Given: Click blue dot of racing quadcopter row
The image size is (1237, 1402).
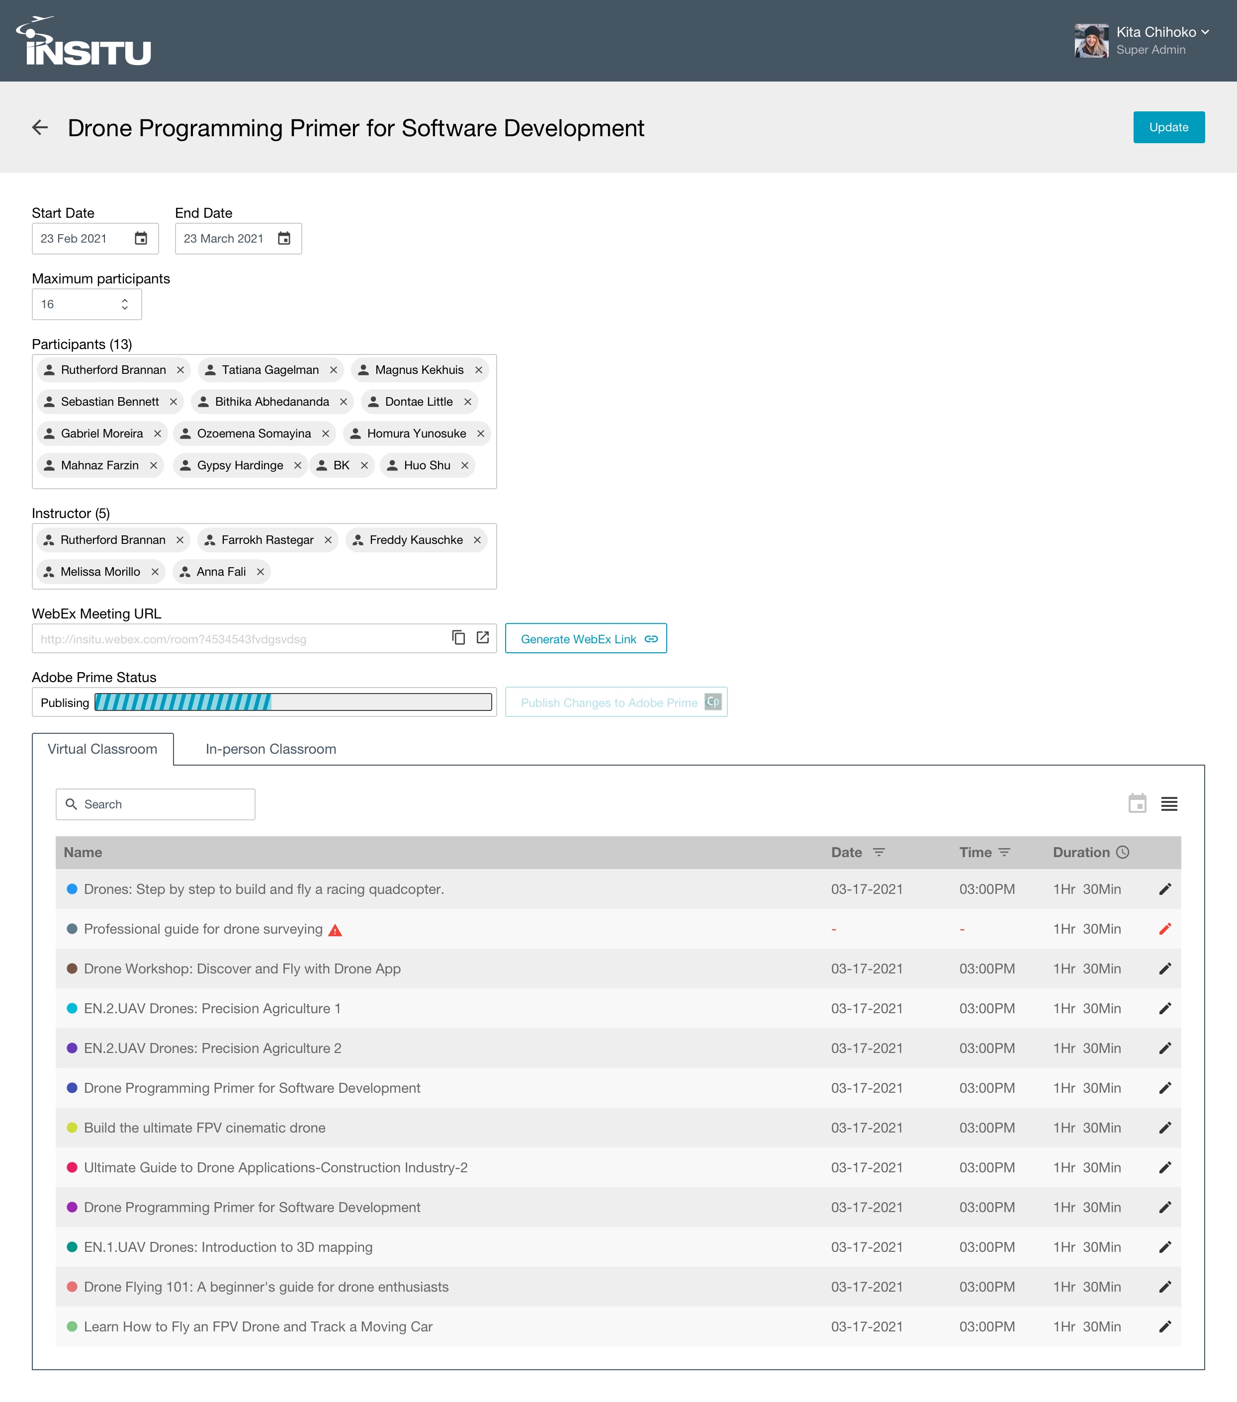Looking at the screenshot, I should click(72, 889).
